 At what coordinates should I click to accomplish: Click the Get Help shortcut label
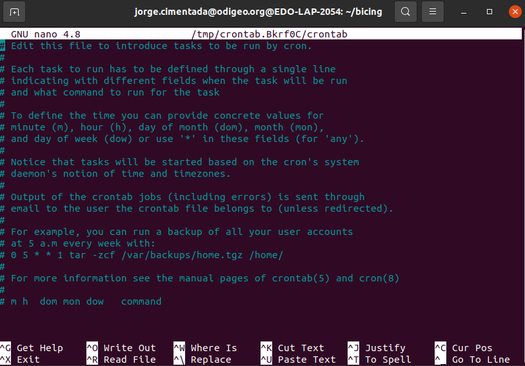click(39, 348)
